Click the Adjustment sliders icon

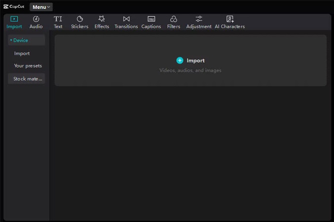(199, 19)
